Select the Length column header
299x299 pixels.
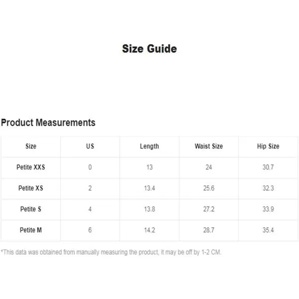149,147
